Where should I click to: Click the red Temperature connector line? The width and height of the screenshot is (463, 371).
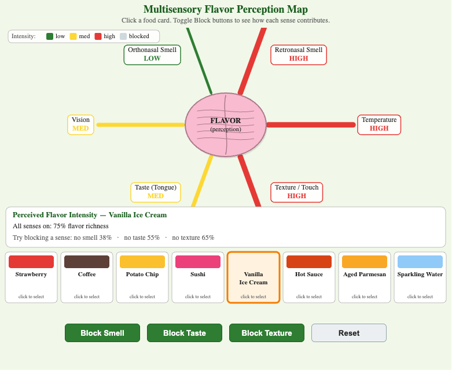(311, 125)
